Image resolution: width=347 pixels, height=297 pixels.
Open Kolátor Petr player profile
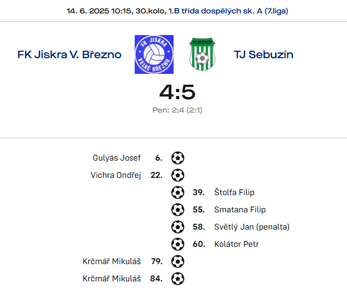237,244
